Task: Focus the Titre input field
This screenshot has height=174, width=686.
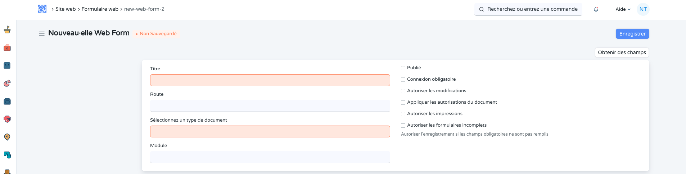Action: tap(270, 80)
